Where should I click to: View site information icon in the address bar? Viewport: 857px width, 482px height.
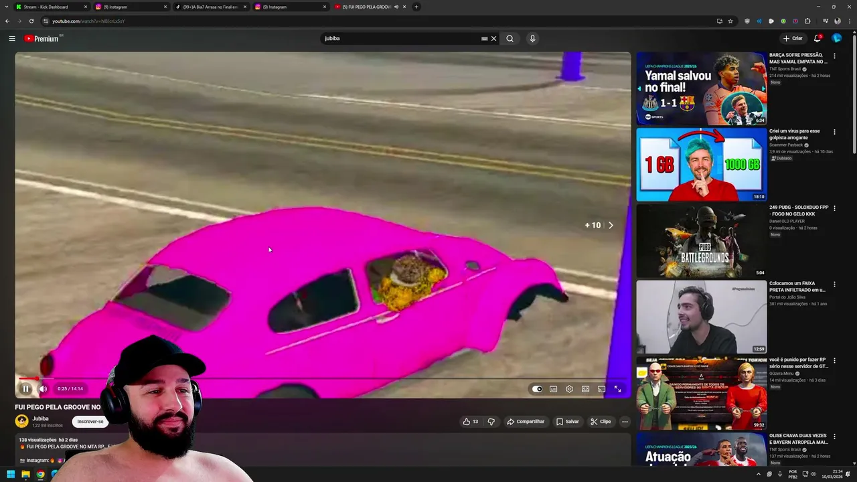pyautogui.click(x=46, y=21)
